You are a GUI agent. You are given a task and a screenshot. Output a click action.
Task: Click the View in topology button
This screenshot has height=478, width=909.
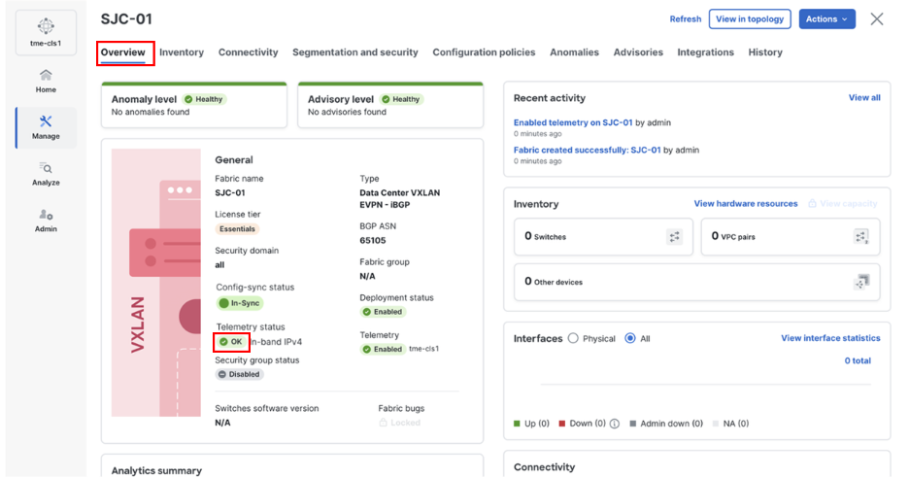tap(749, 19)
